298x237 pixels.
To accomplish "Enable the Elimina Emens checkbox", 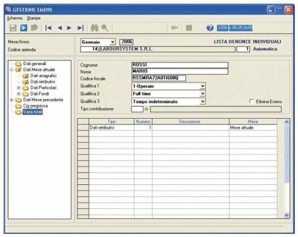I will tap(252, 101).
